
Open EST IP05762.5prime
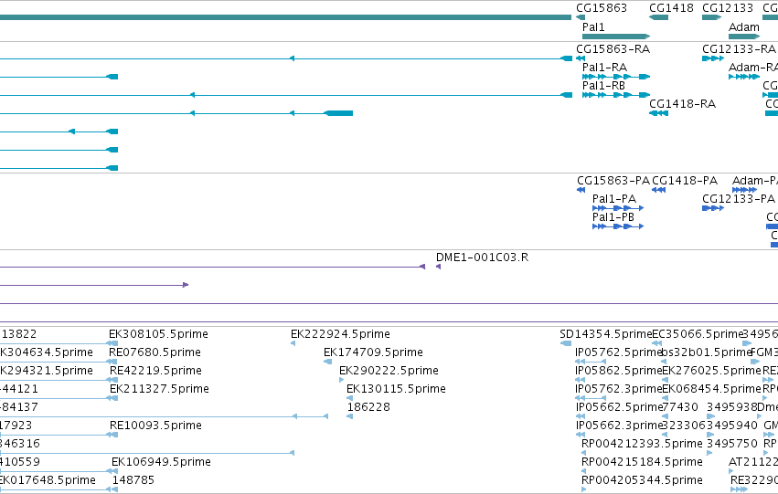[619, 352]
